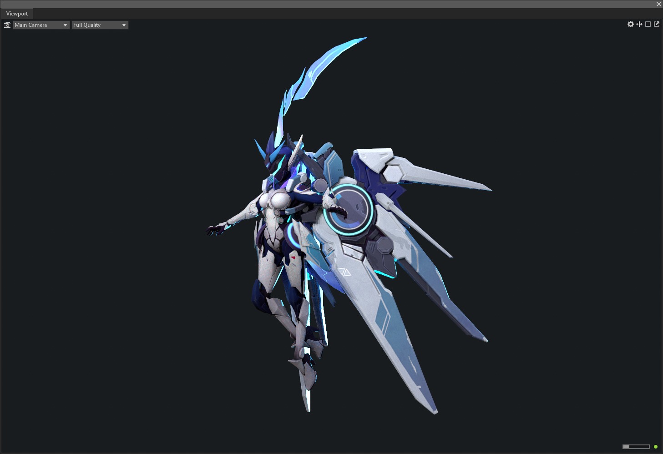Open the Main Camera dropdown
Image resolution: width=663 pixels, height=454 pixels.
click(x=41, y=25)
